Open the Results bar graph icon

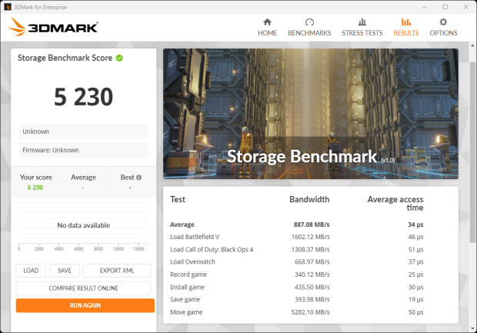click(405, 22)
